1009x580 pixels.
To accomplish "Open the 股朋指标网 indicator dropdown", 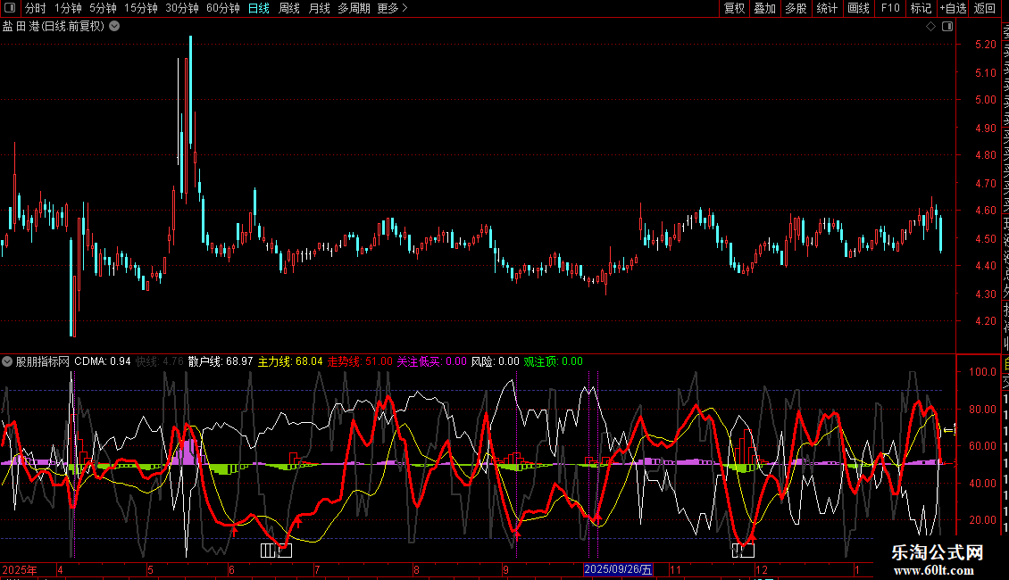I will coord(7,362).
